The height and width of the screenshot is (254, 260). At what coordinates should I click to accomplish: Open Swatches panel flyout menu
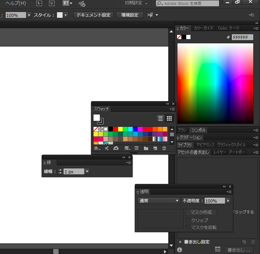(x=172, y=109)
